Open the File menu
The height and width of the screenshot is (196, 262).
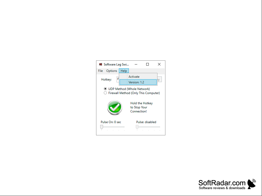[100, 71]
